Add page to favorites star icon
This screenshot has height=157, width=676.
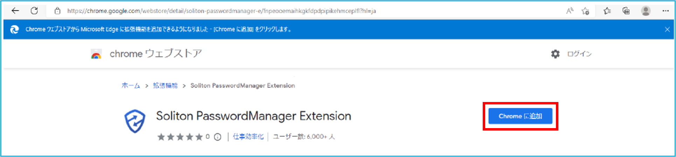coord(585,11)
